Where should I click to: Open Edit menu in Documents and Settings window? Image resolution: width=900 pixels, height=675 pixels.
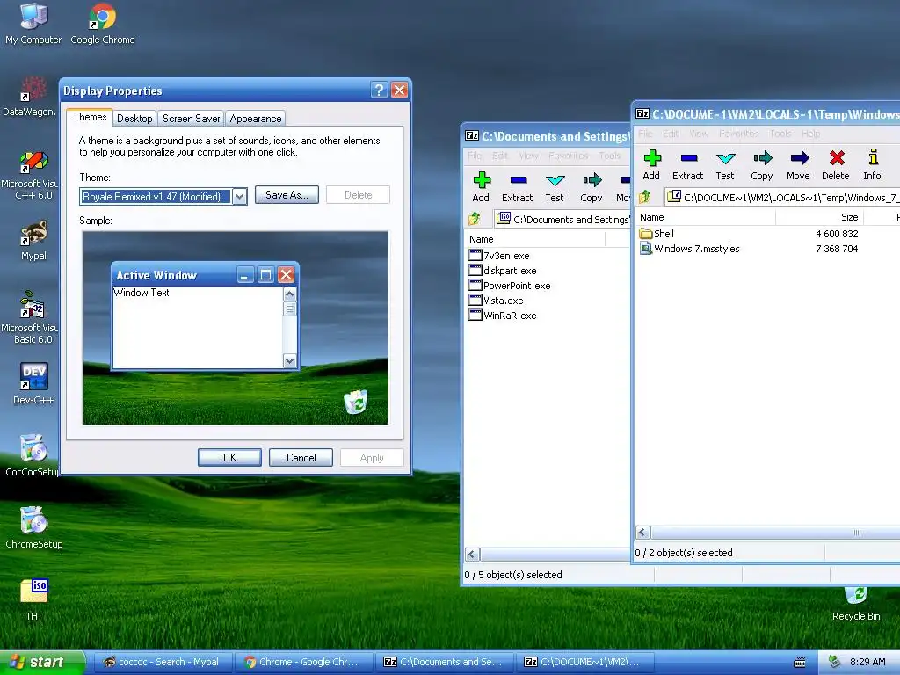click(500, 156)
